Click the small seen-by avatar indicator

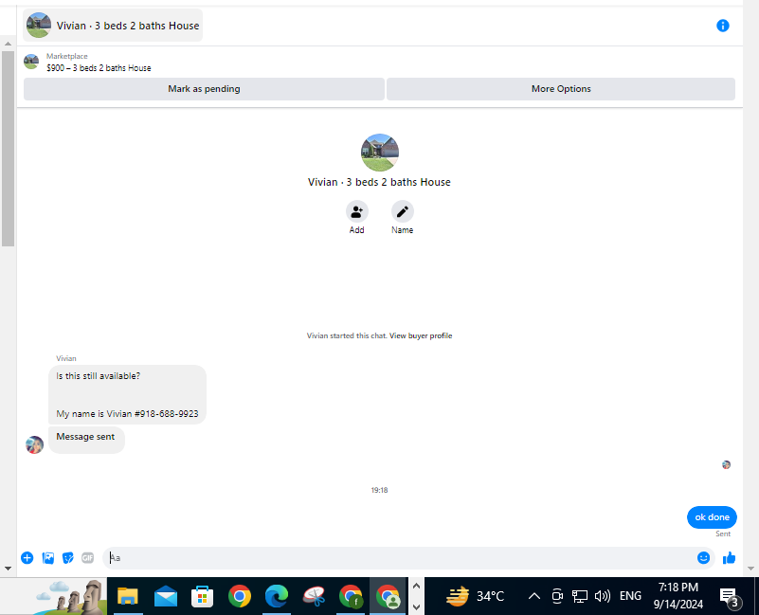[x=726, y=465]
